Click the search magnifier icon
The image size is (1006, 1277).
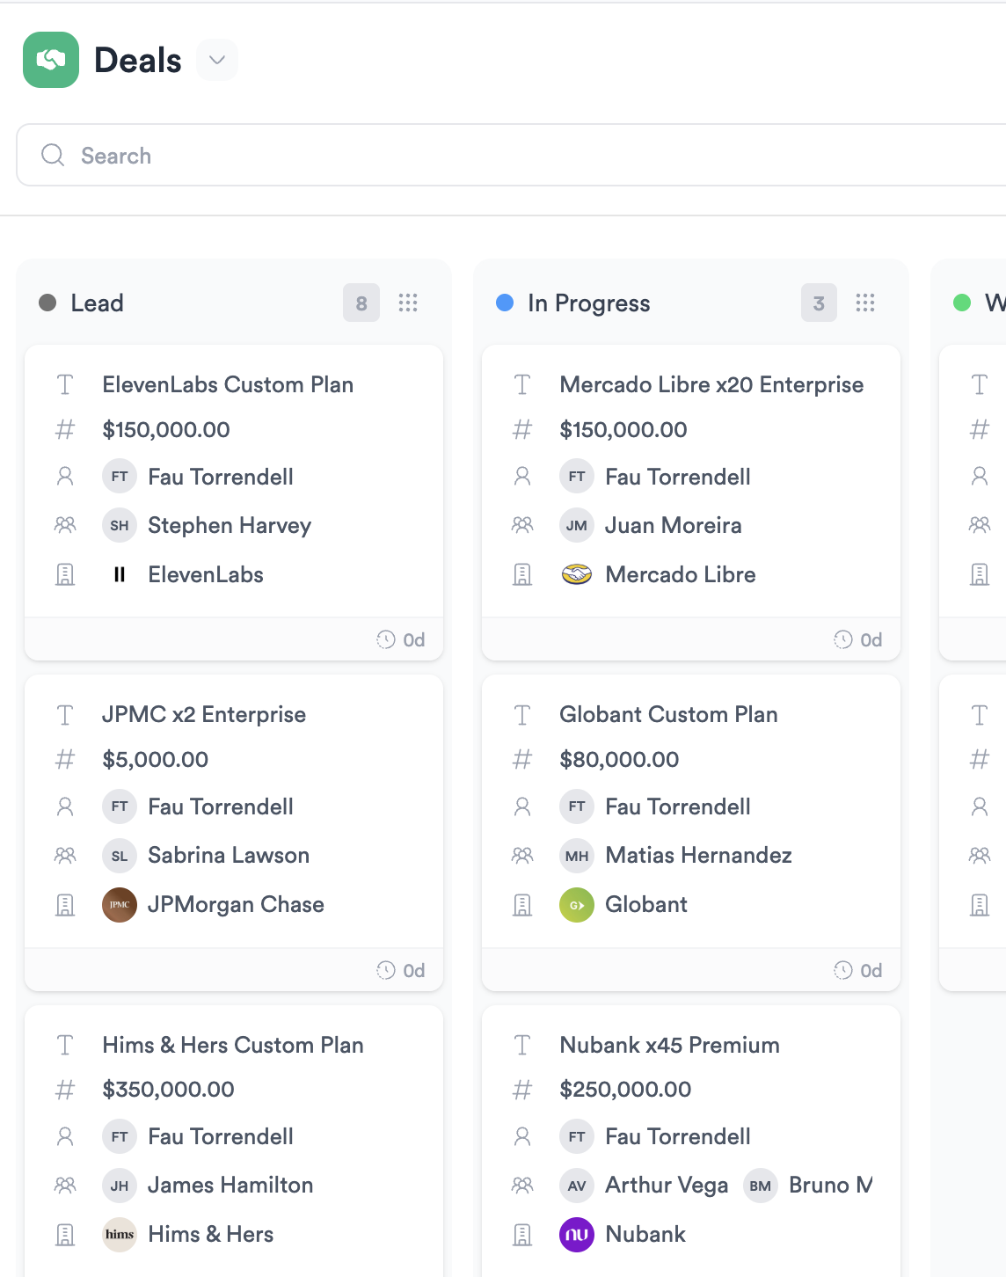coord(53,155)
